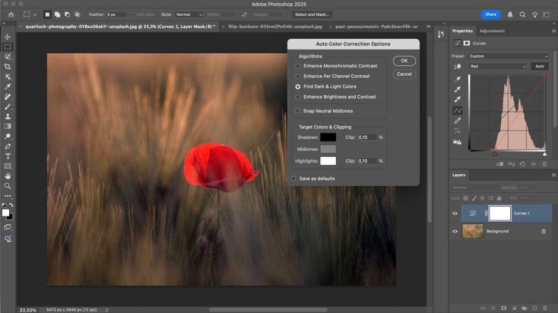Open notifications bell icon
Image resolution: width=558 pixels, height=313 pixels.
tap(510, 15)
